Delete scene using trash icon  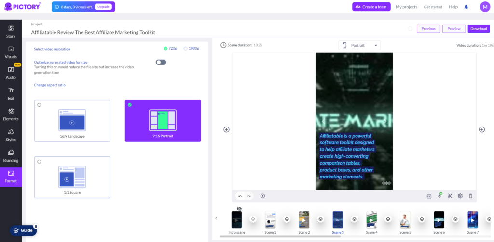tap(471, 196)
